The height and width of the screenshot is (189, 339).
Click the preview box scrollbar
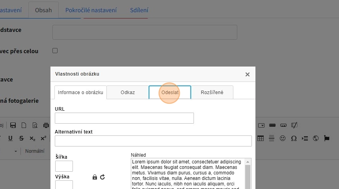pyautogui.click(x=248, y=173)
